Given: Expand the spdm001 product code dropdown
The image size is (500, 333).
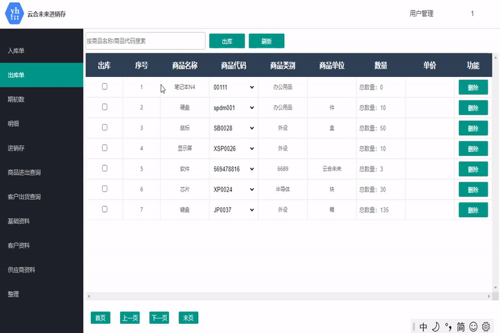Looking at the screenshot, I should (233, 108).
